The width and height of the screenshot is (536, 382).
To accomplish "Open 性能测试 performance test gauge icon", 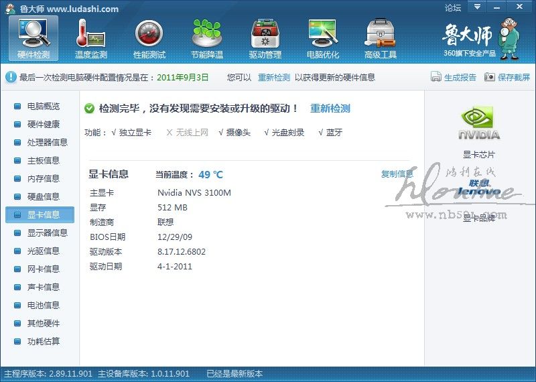I will (149, 39).
